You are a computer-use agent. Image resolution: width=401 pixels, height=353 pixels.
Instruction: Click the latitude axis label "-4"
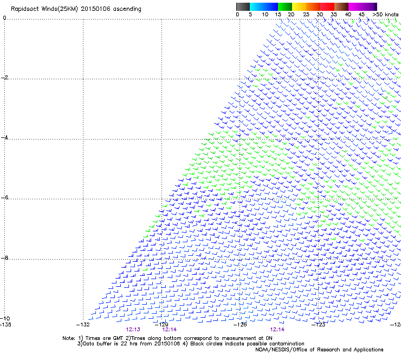click(x=4, y=137)
